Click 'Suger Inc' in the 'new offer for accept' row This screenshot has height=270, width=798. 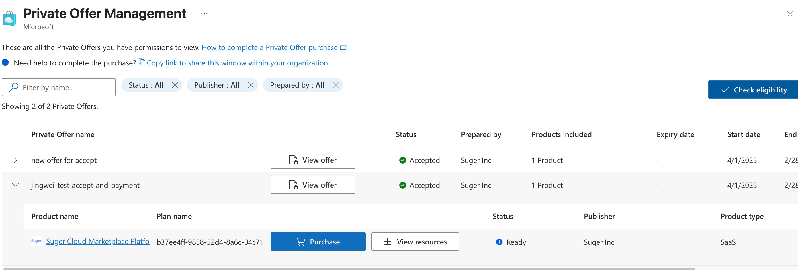[476, 160]
